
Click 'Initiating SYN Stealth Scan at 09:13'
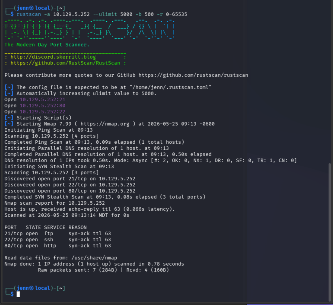coord(59,166)
